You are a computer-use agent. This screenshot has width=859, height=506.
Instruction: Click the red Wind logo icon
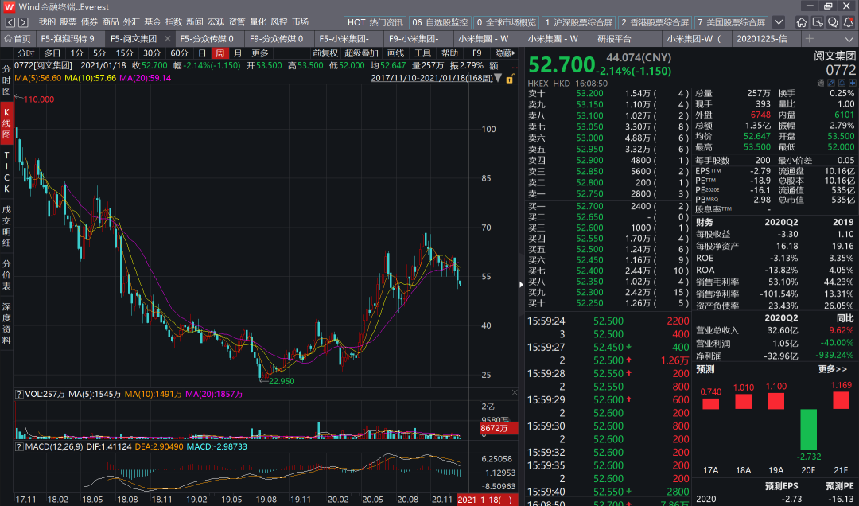[x=8, y=6]
